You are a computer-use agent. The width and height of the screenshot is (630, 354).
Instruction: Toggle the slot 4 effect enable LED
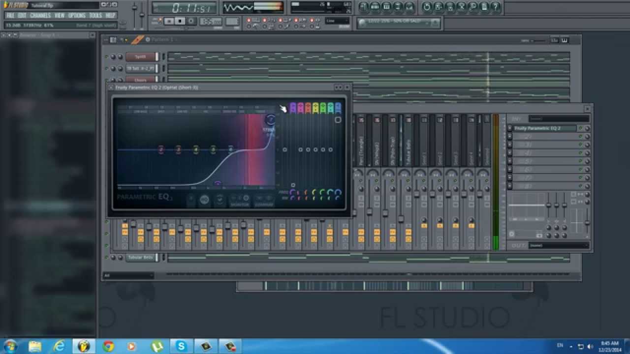click(x=581, y=153)
